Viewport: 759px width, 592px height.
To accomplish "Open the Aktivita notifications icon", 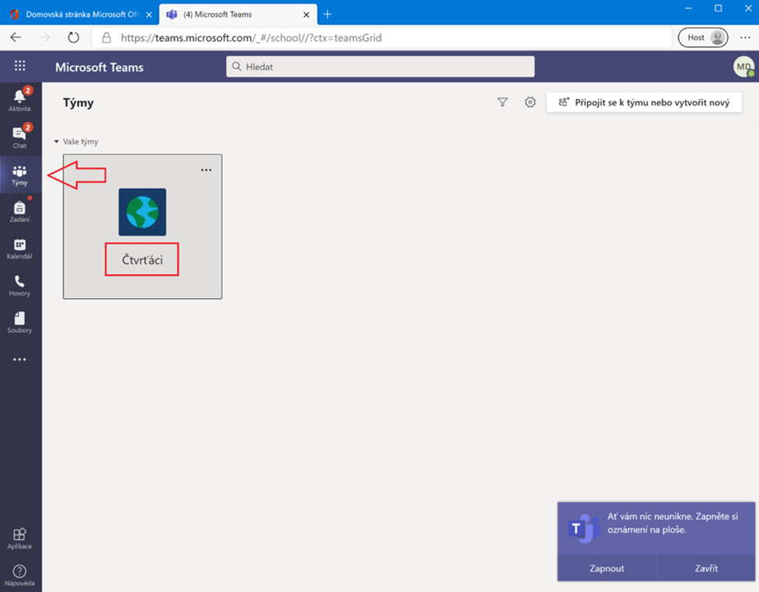I will (x=20, y=99).
